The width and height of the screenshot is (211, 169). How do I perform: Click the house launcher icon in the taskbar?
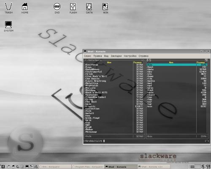coord(13,167)
